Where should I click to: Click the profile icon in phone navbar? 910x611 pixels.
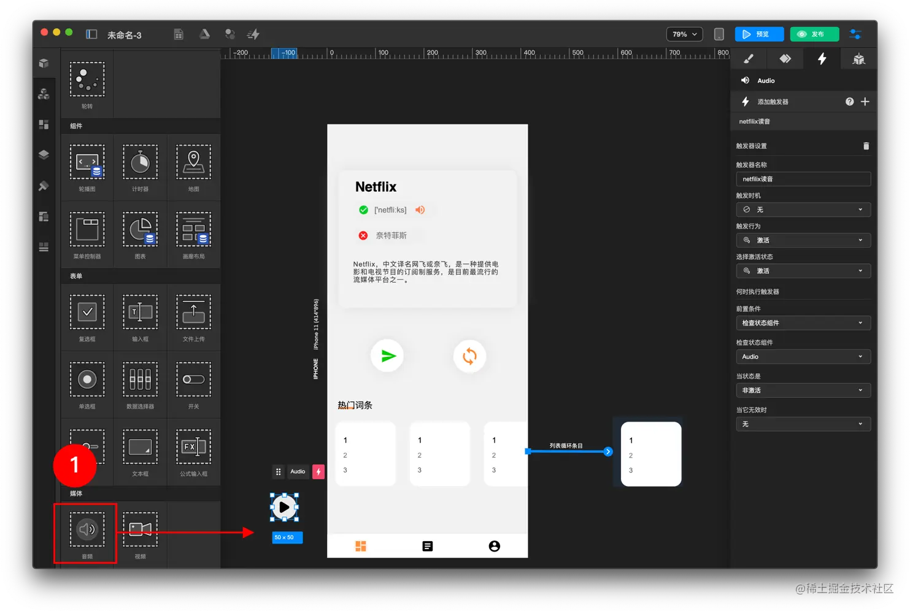tap(495, 546)
